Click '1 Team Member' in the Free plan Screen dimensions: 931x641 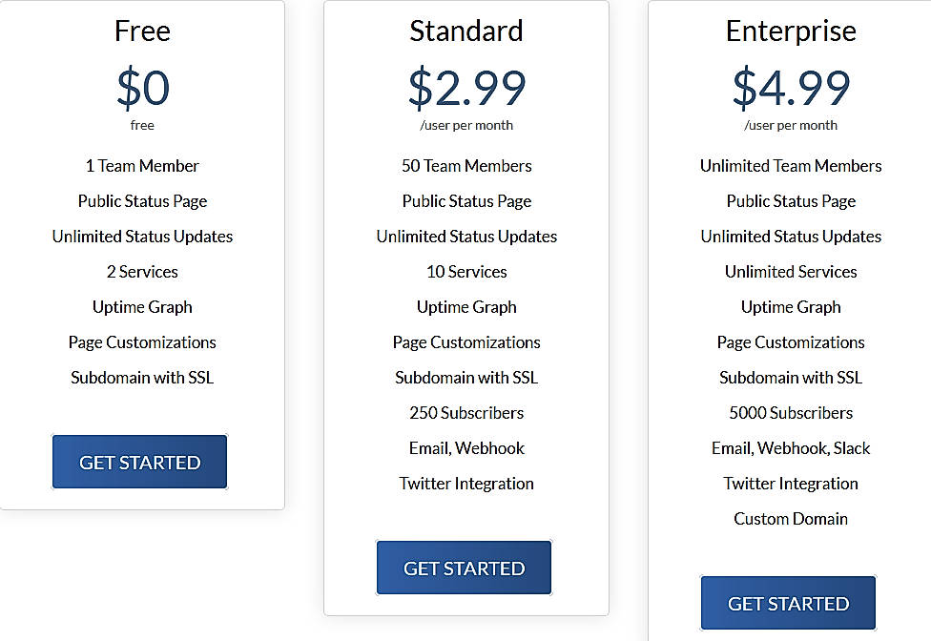(x=142, y=165)
